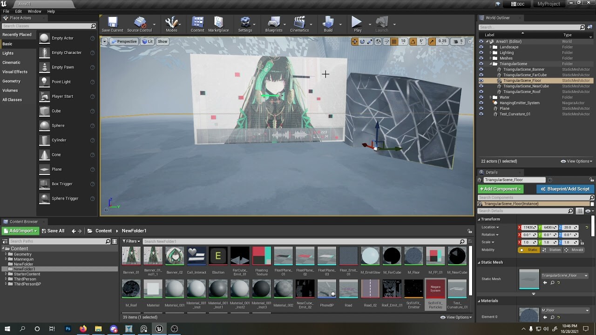Viewport: 596px width, 335px height.
Task: Open the Filters dropdown in Content Browser
Action: point(131,241)
